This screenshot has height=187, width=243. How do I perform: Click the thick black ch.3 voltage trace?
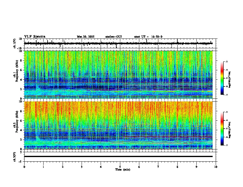(x=118, y=156)
